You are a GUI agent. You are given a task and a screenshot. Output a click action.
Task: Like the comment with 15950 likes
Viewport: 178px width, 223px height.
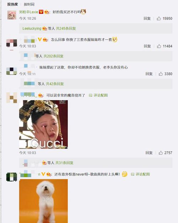159,18
